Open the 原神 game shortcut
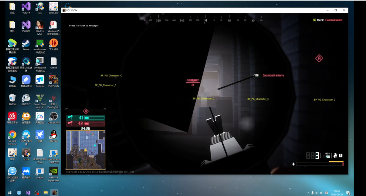The width and height of the screenshot is (366, 196). (x=12, y=154)
